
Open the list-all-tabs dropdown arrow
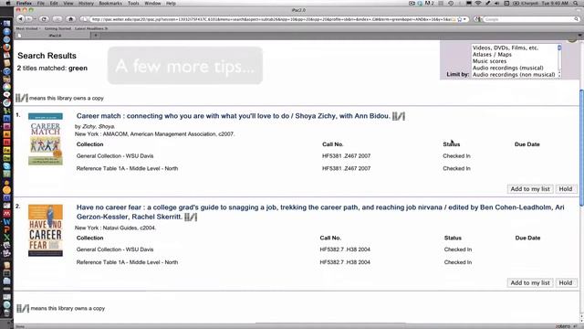[580, 36]
